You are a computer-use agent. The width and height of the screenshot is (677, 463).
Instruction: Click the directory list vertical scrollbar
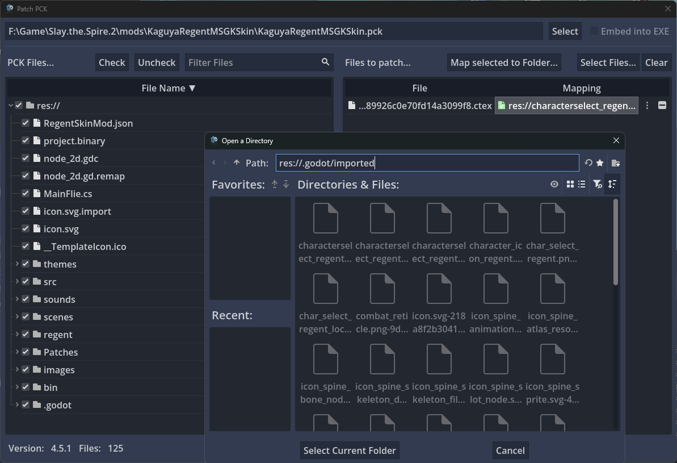pyautogui.click(x=616, y=242)
